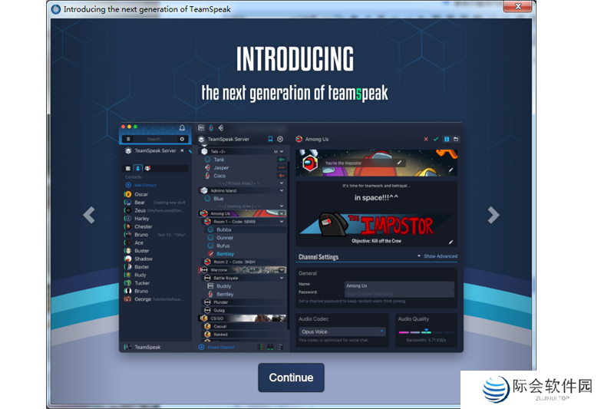
Task: Click the bookmark icon in server header
Action: [x=270, y=139]
